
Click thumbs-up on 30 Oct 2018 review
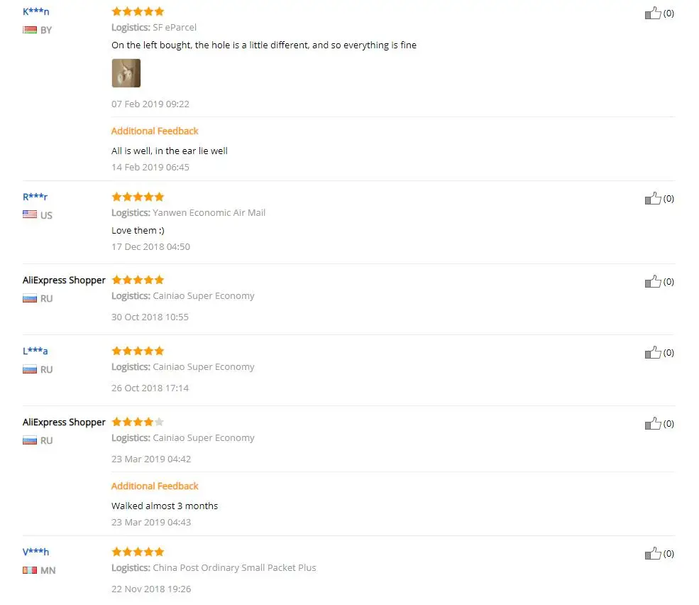coord(653,281)
